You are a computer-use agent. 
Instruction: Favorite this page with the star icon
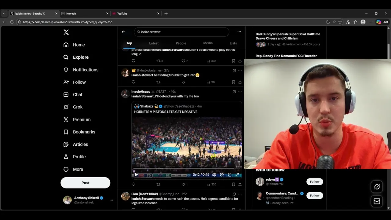pyautogui.click(x=340, y=22)
